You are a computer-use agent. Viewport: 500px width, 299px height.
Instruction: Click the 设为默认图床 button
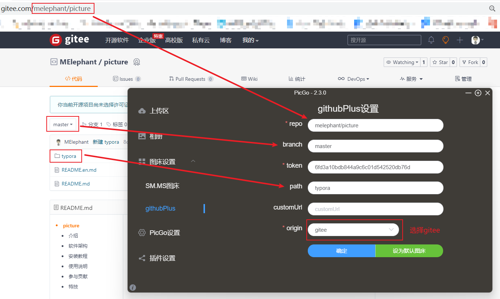(409, 251)
